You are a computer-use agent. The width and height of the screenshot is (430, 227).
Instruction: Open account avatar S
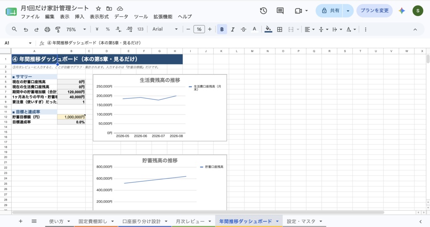coord(418,10)
